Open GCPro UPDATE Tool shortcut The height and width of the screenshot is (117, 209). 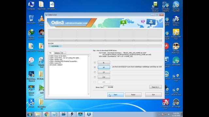[176, 92]
